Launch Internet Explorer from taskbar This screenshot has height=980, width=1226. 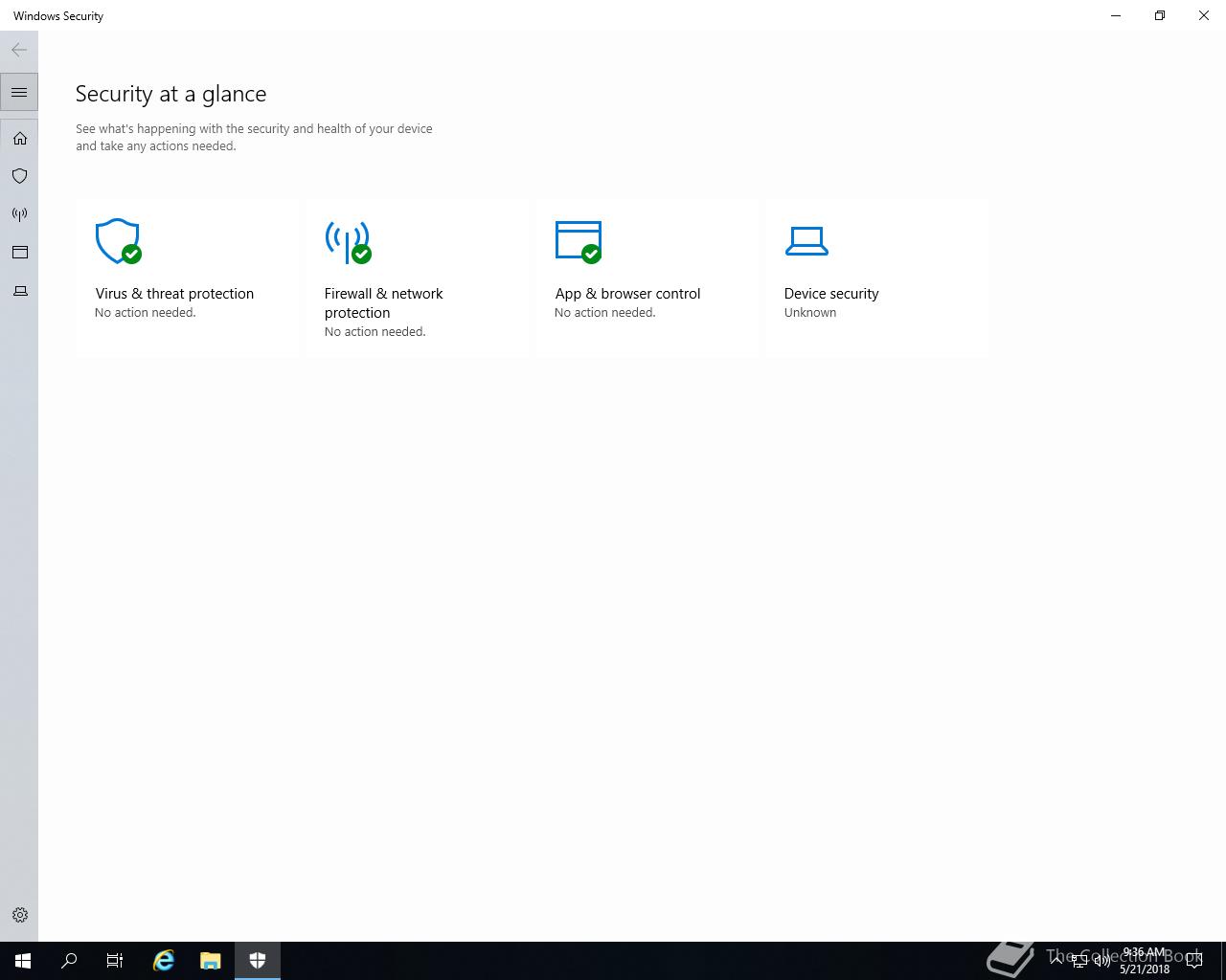coord(164,961)
